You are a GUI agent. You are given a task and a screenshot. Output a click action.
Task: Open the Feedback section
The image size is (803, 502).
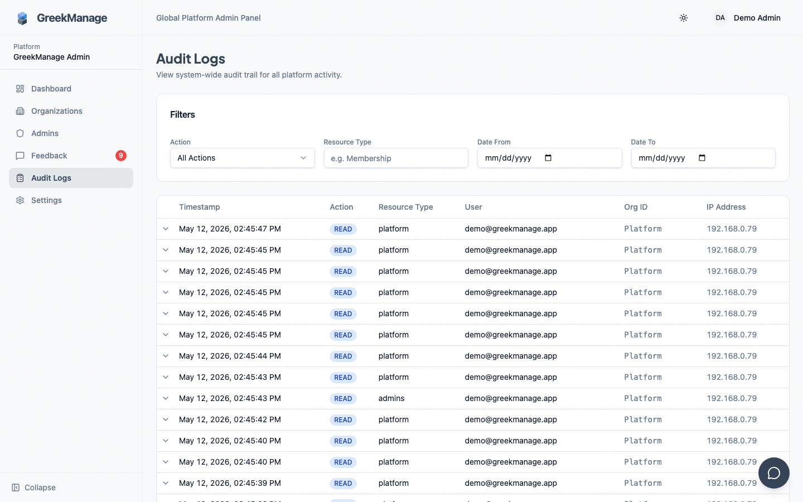[x=71, y=156]
